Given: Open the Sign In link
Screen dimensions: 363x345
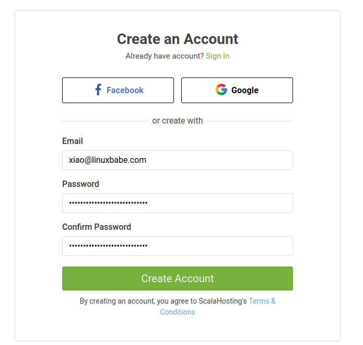Looking at the screenshot, I should [217, 56].
